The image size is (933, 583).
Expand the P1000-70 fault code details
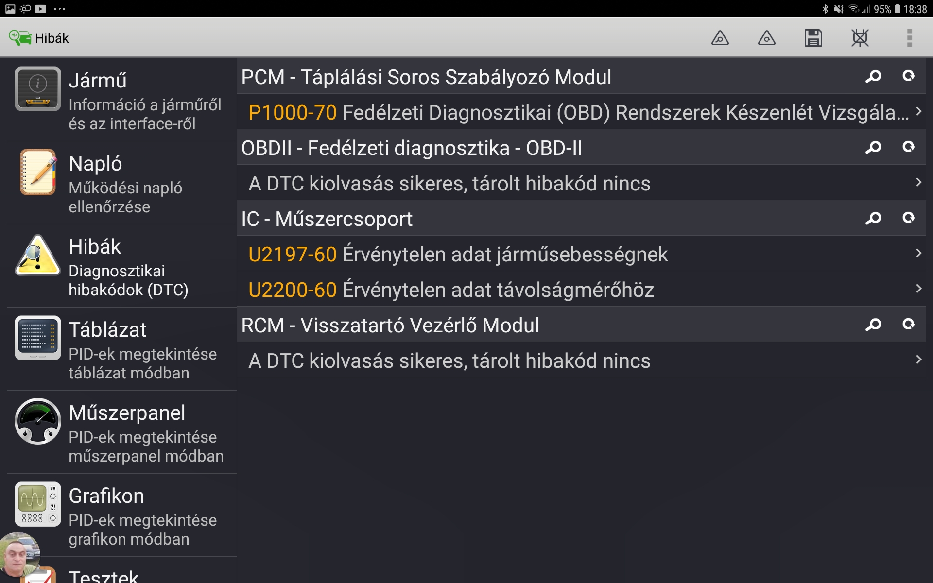click(918, 112)
